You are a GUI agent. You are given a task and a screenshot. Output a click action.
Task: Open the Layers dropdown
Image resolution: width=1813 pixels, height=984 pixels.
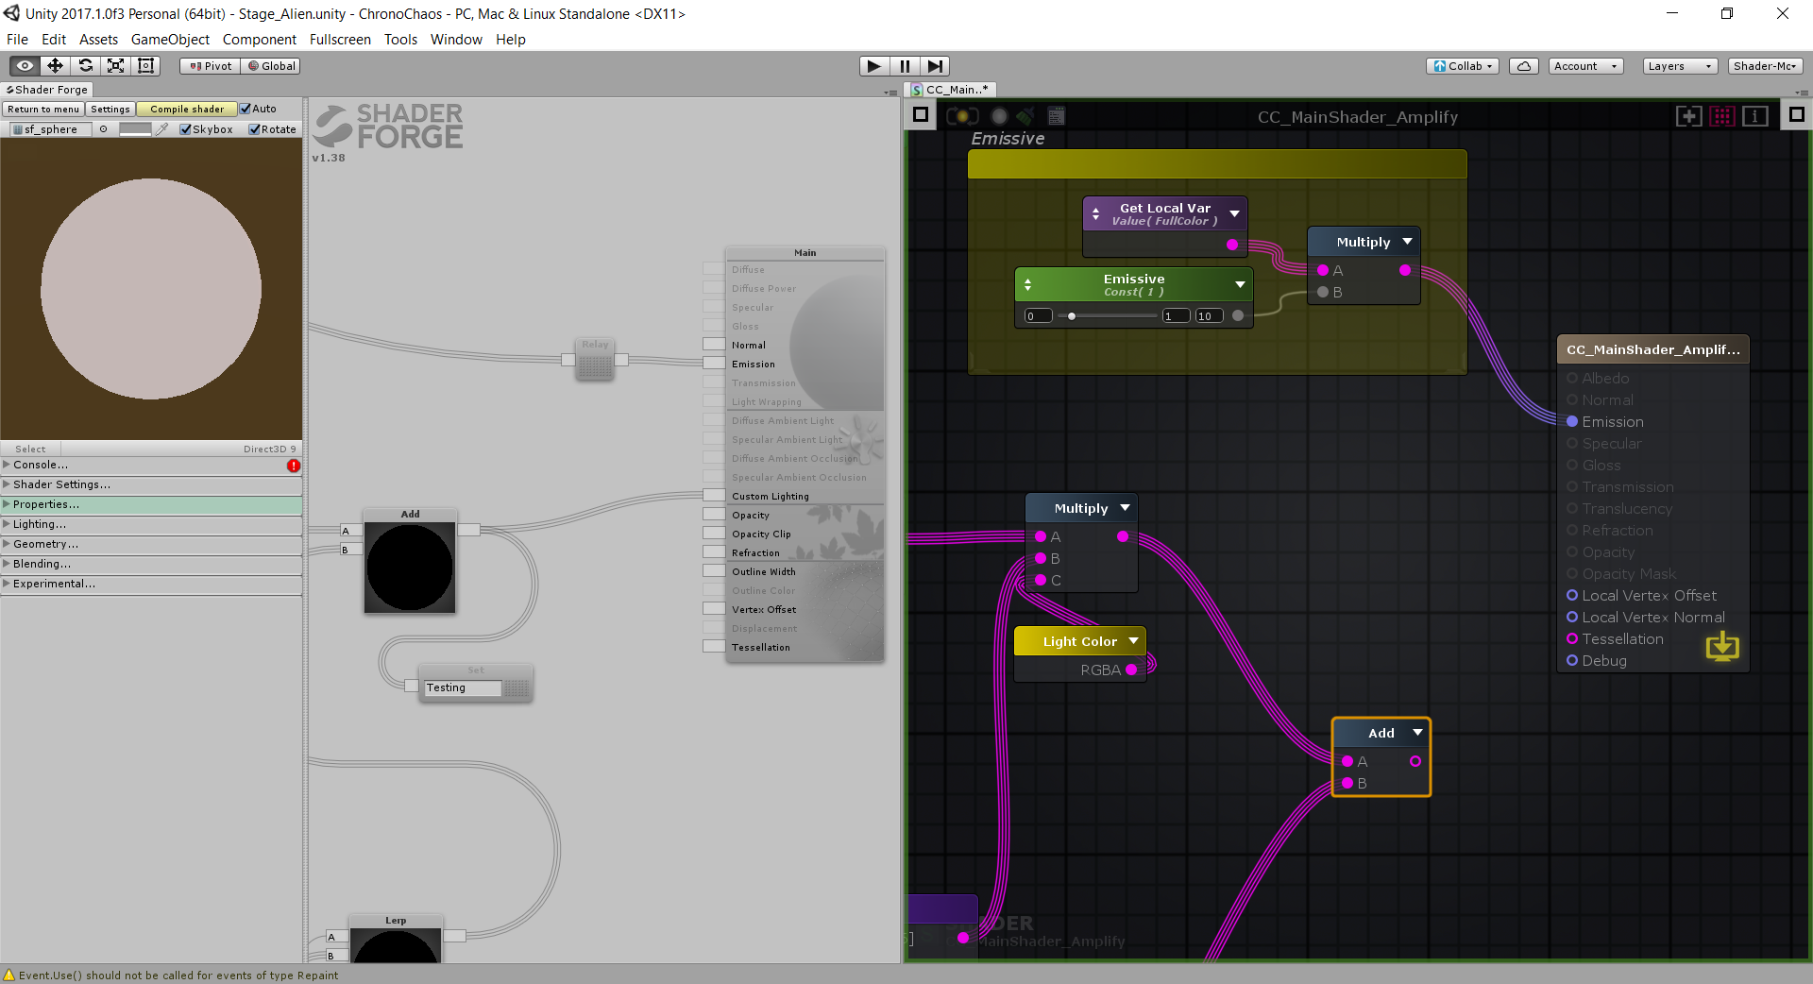[1679, 66]
